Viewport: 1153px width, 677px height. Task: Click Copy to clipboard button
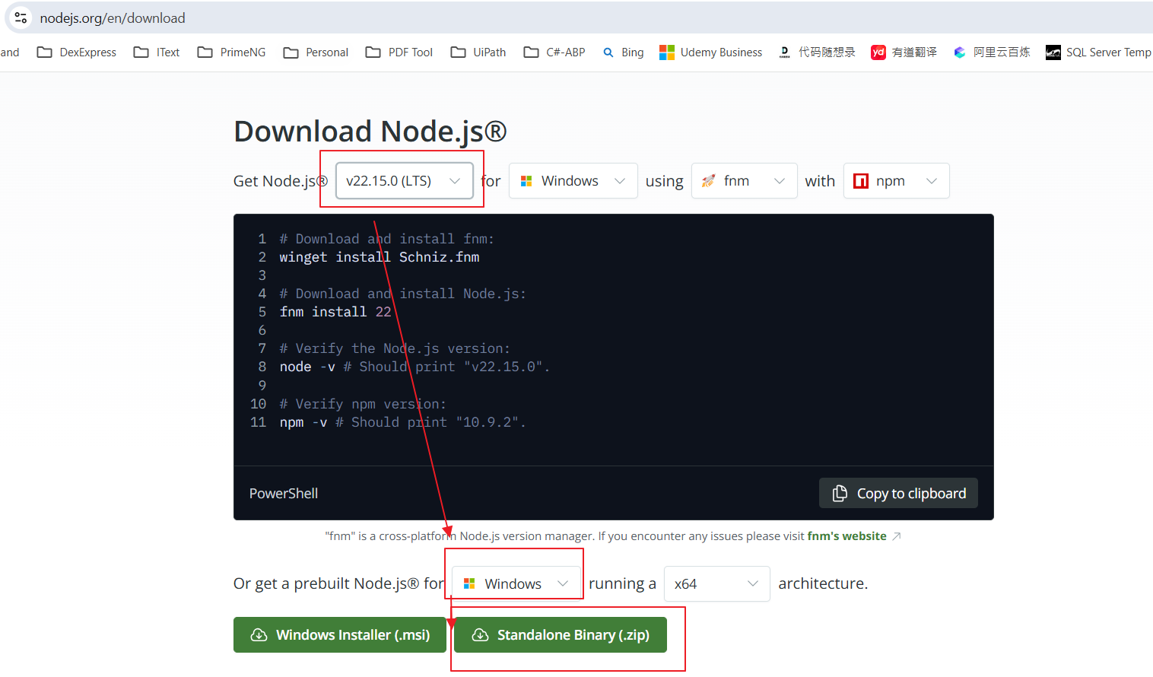point(898,493)
